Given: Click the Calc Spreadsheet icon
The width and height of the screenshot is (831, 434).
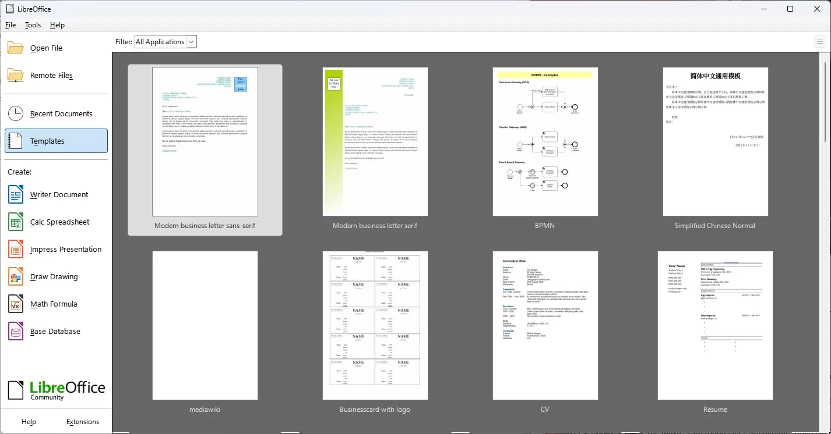Looking at the screenshot, I should coord(16,222).
